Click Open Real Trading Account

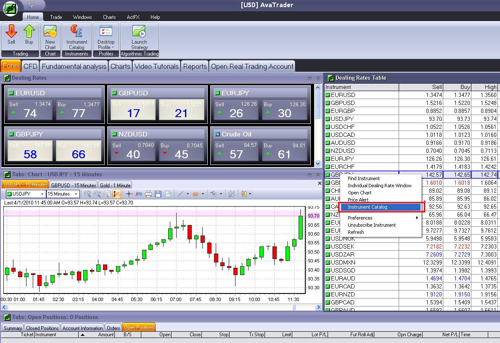click(252, 66)
